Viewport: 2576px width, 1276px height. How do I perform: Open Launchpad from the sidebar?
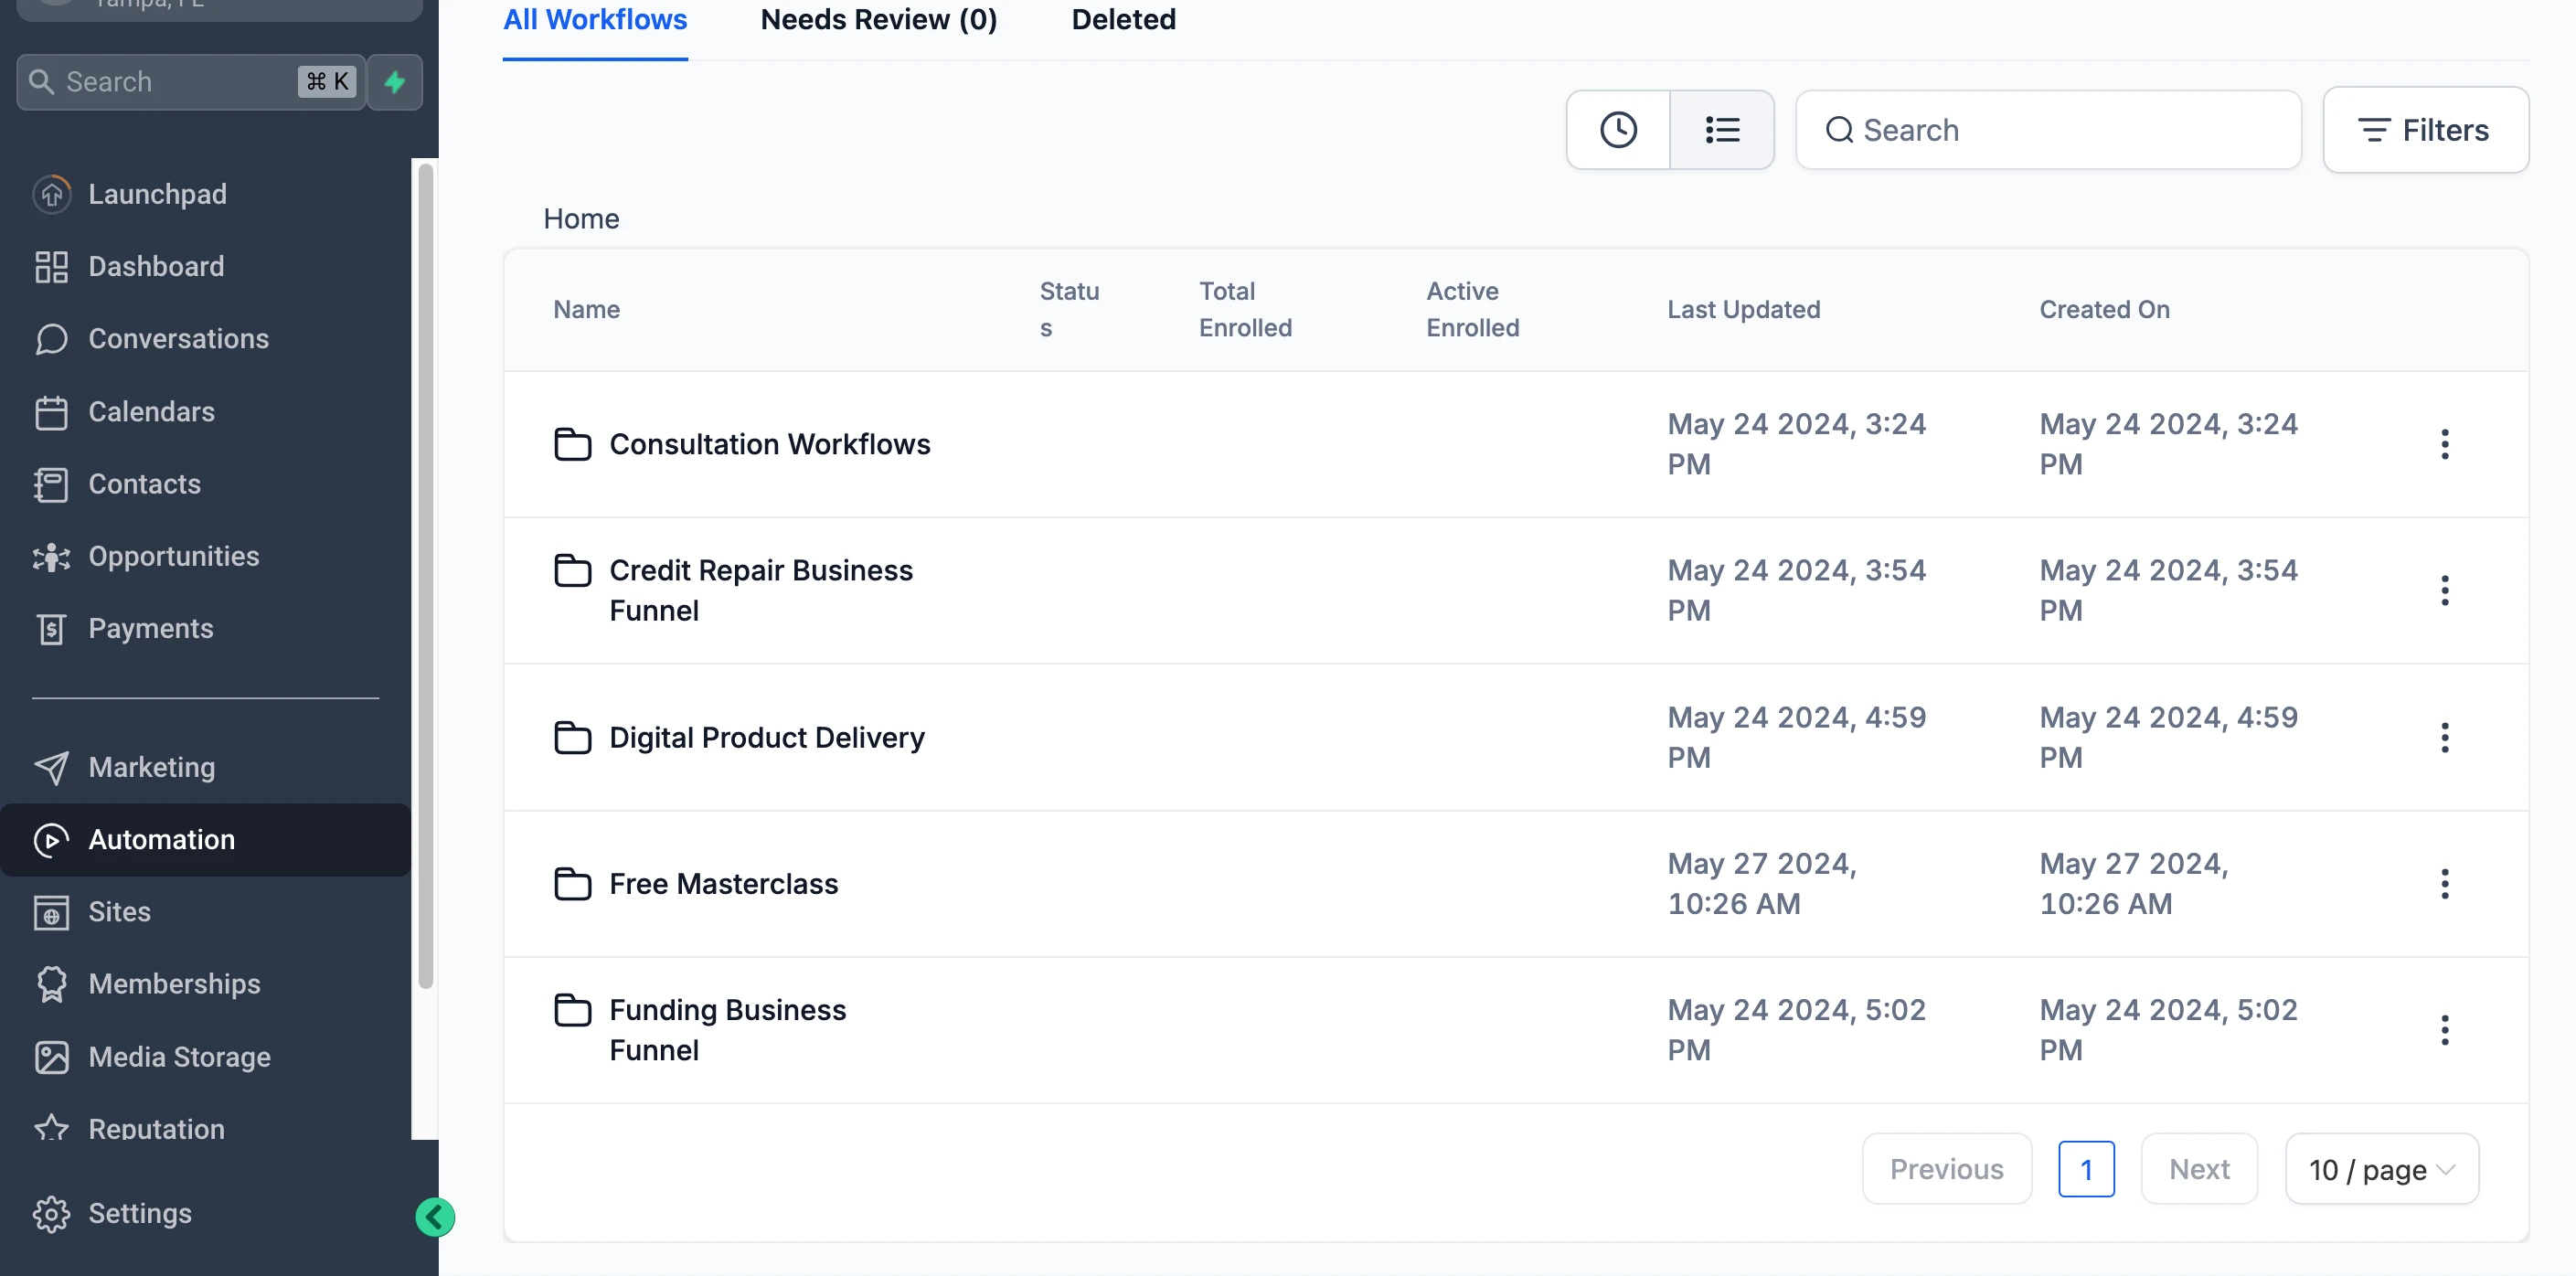tap(157, 194)
